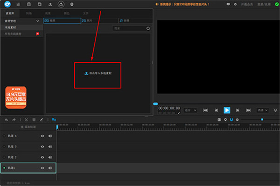Mute audio on 轨道 2
Image resolution: width=280 pixels, height=186 pixels.
pos(50,157)
